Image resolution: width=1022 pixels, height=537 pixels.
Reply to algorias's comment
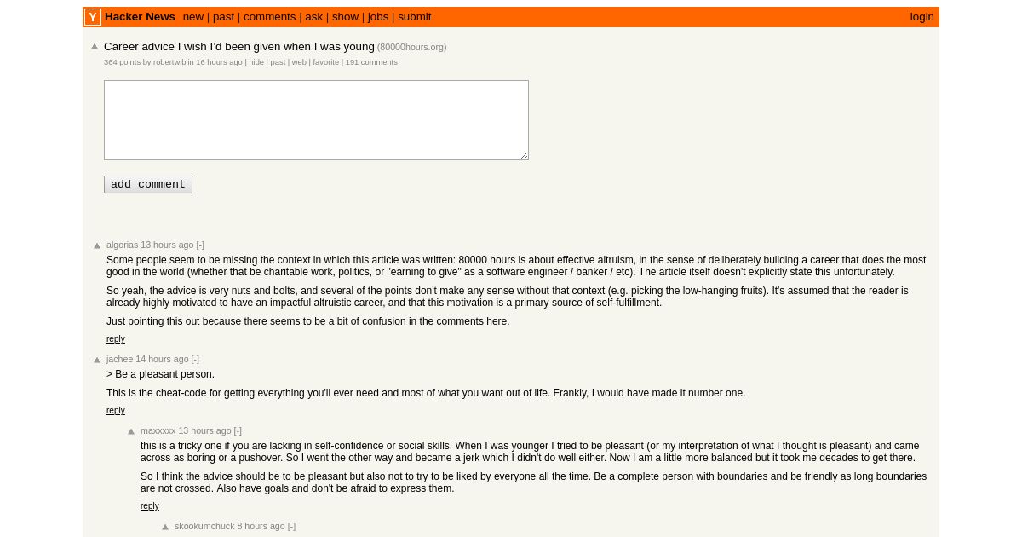pos(116,339)
